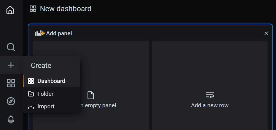Click the folder-plus icon in Create menu
Image resolution: width=276 pixels, height=130 pixels.
coord(31,94)
